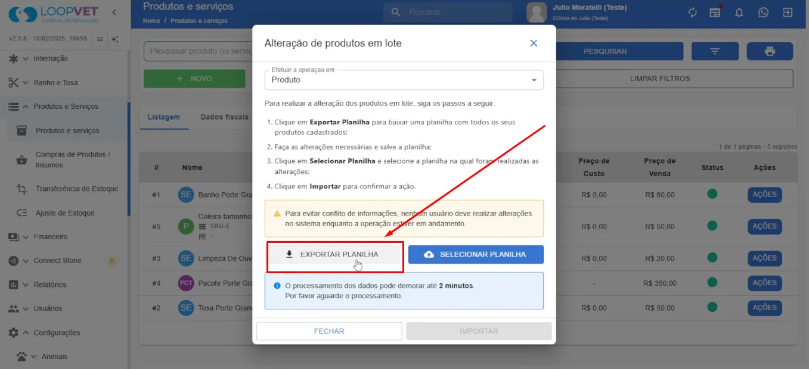Open the 'Efetuar a operação em' dropdown

404,80
